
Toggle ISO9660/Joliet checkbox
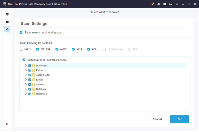pyautogui.click(x=104, y=49)
